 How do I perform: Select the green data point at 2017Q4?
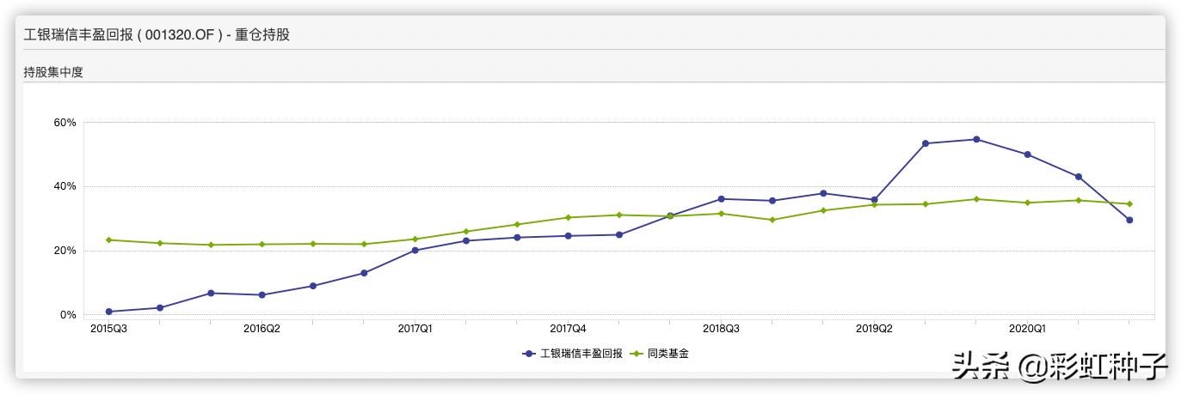tap(568, 217)
